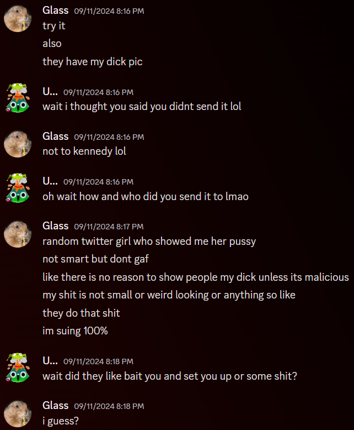This screenshot has height=430, width=354.
Task: Click the U... username above "wait i thought"
Action: 50,92
